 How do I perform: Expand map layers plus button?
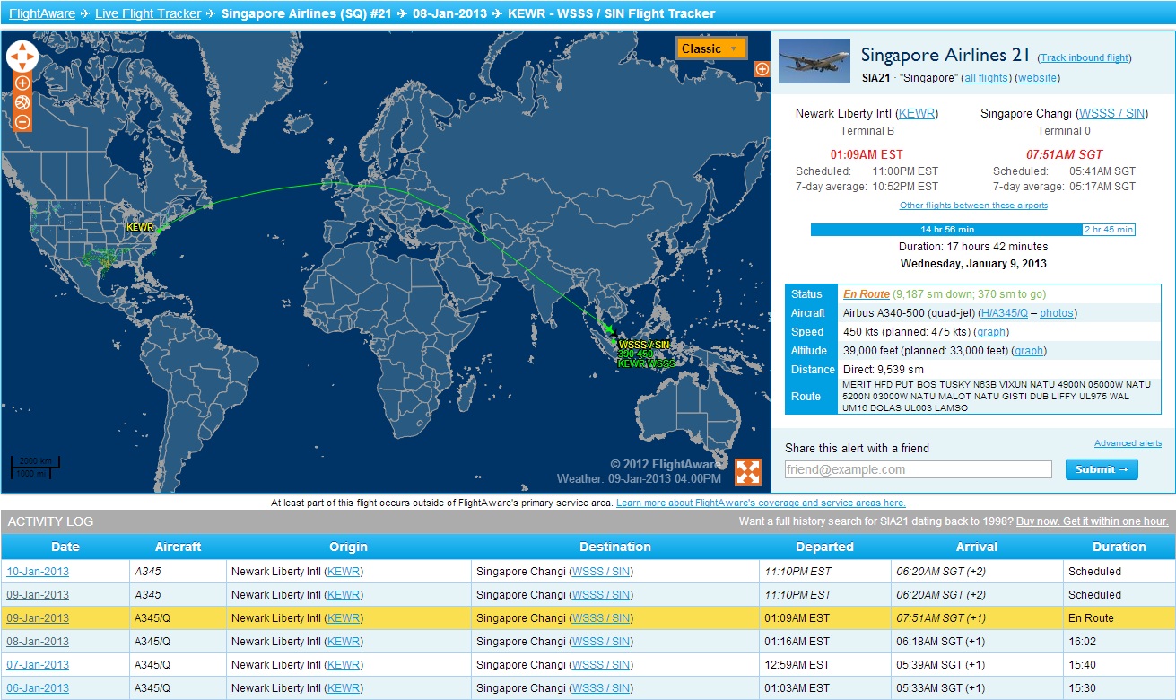point(762,69)
